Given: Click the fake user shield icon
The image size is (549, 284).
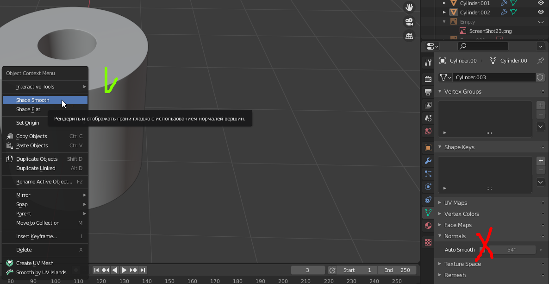Looking at the screenshot, I should (x=540, y=77).
